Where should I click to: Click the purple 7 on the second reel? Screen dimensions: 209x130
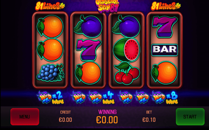89,49
